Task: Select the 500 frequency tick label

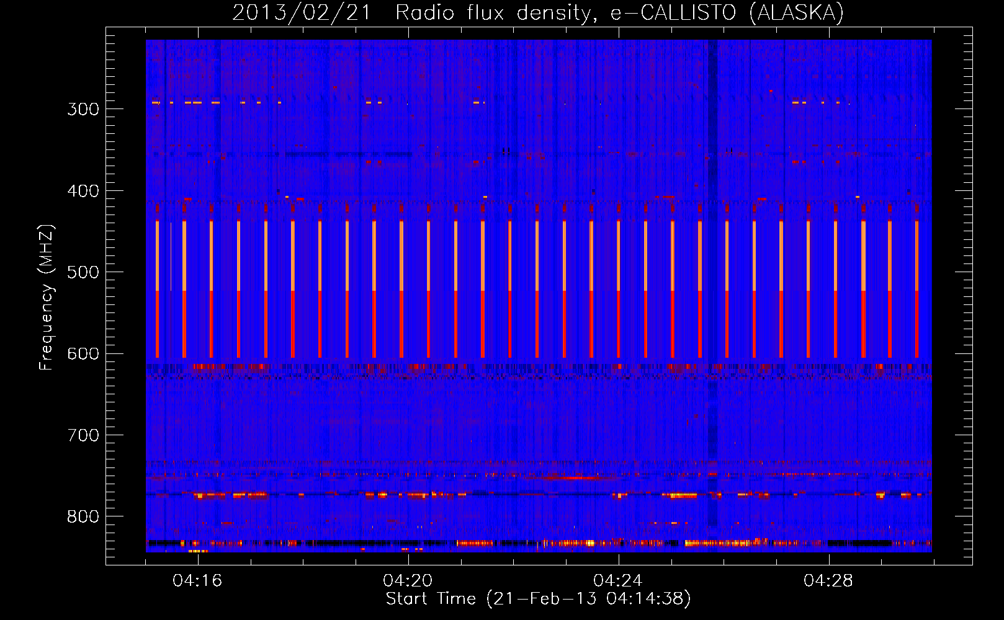Action: pyautogui.click(x=83, y=272)
